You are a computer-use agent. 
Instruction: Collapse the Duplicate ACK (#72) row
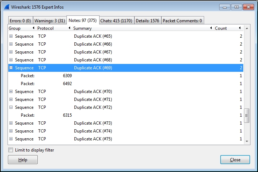coord(11,107)
